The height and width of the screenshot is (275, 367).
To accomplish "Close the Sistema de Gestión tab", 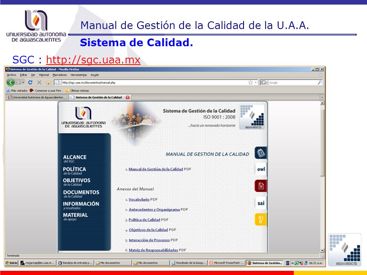I will [x=128, y=97].
